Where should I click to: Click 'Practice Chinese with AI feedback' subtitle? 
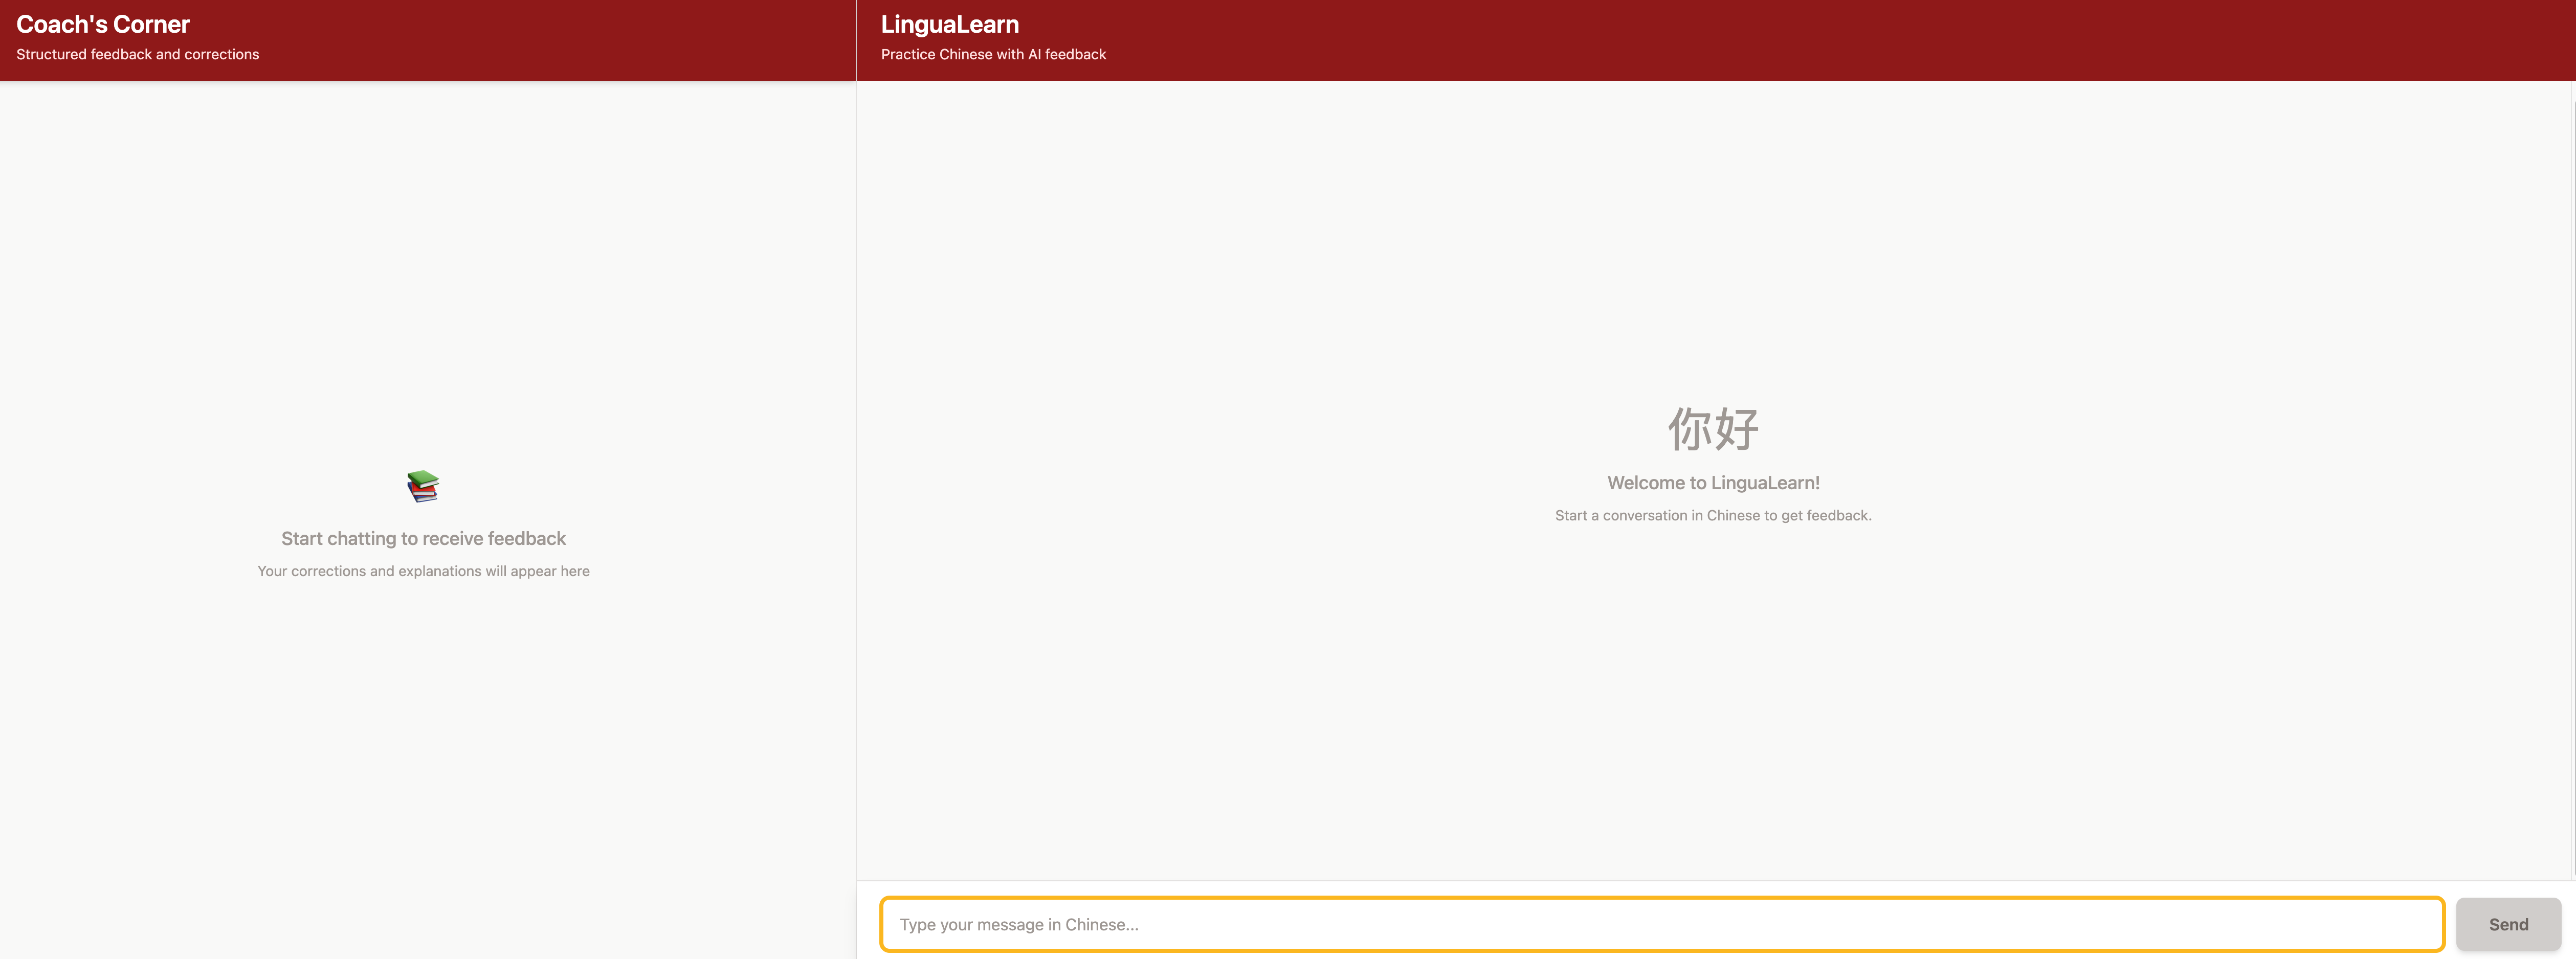[993, 54]
